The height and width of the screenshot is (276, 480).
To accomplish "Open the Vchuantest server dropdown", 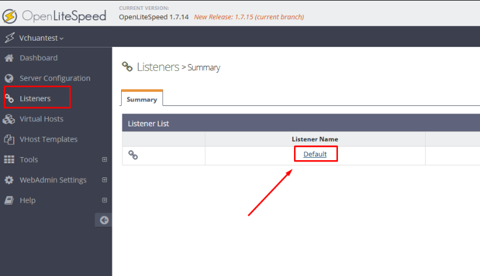I will [x=41, y=38].
